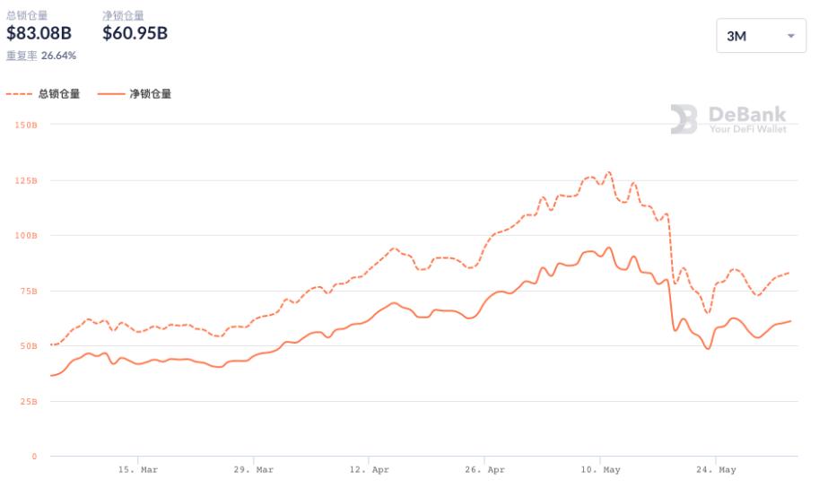The width and height of the screenshot is (819, 488).
Task: Click the 净锁仓量 header above $60.95B
Action: tap(123, 15)
